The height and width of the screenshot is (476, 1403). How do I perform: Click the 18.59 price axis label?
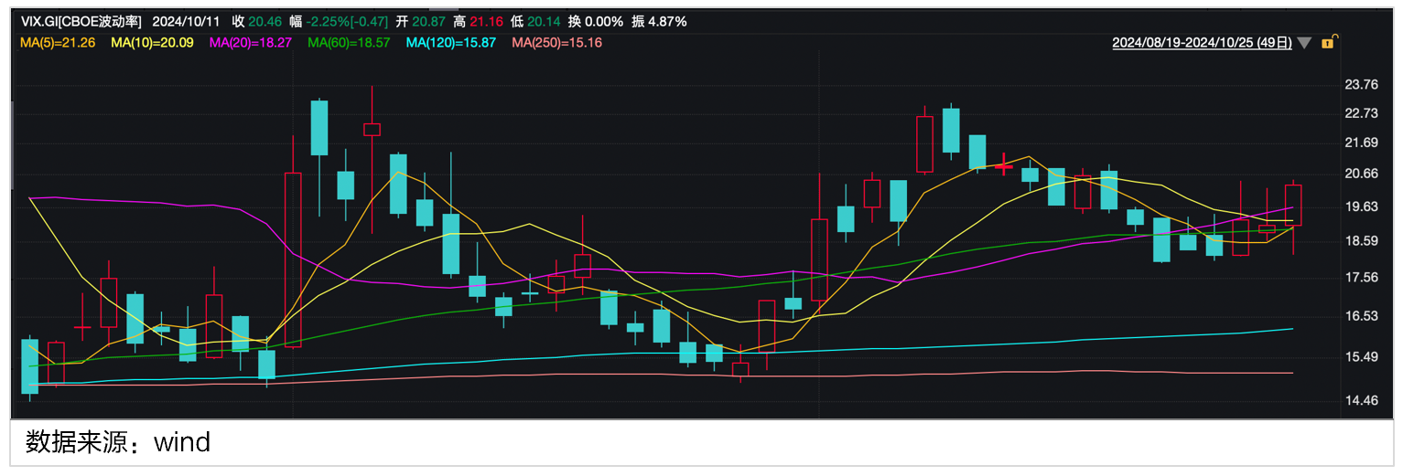(x=1361, y=240)
